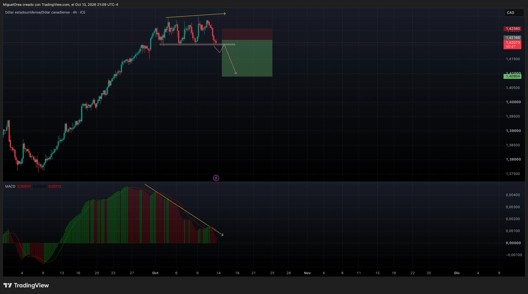Click the 50:47 candle countdown timer
528x294 pixels.
click(x=511, y=47)
